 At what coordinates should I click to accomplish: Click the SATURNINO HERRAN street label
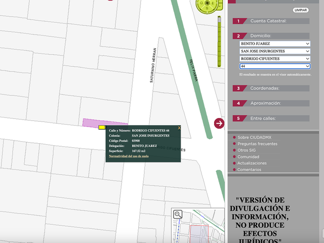[153, 65]
